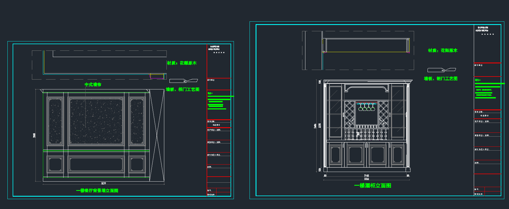Click the five stars in right title block
The width and height of the screenshot is (509, 209).
point(488,34)
